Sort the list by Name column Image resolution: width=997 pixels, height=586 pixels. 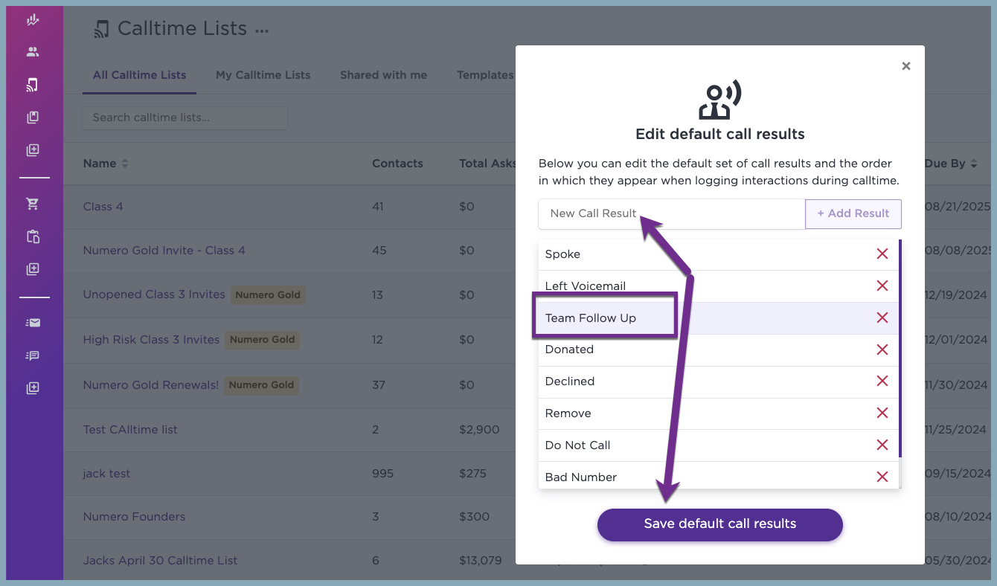point(105,163)
